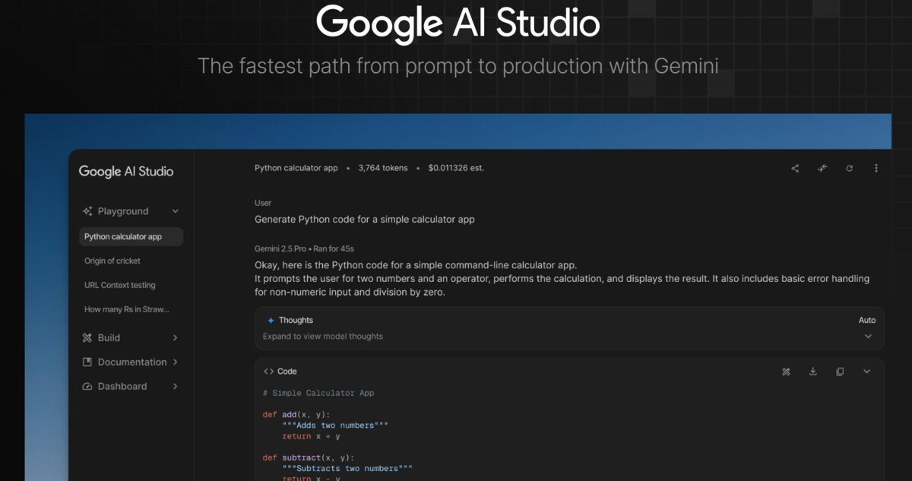Click the Dashboard gauge icon in the sidebar
912x481 pixels.
pos(87,386)
